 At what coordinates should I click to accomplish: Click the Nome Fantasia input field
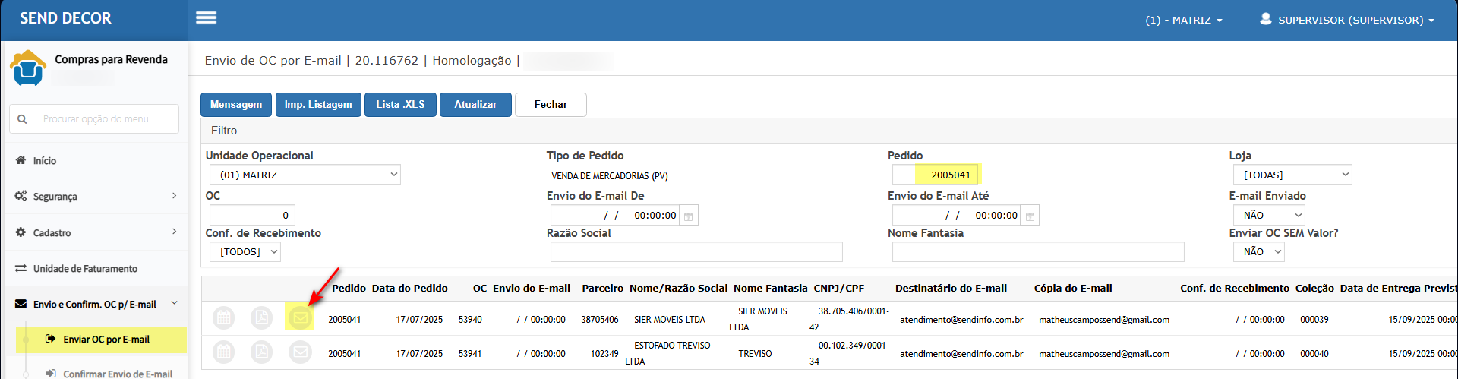(1038, 251)
